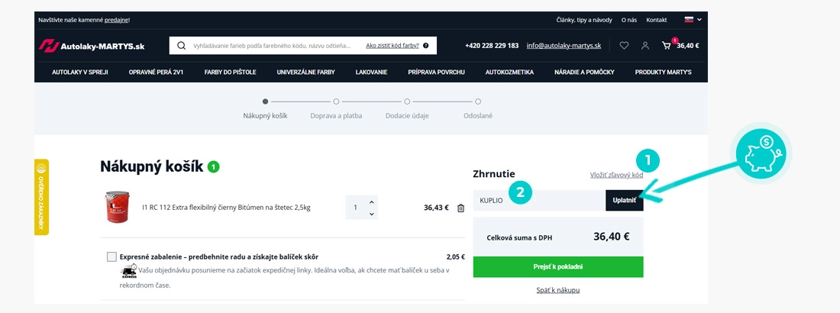Click the search magnifier icon

click(x=181, y=46)
